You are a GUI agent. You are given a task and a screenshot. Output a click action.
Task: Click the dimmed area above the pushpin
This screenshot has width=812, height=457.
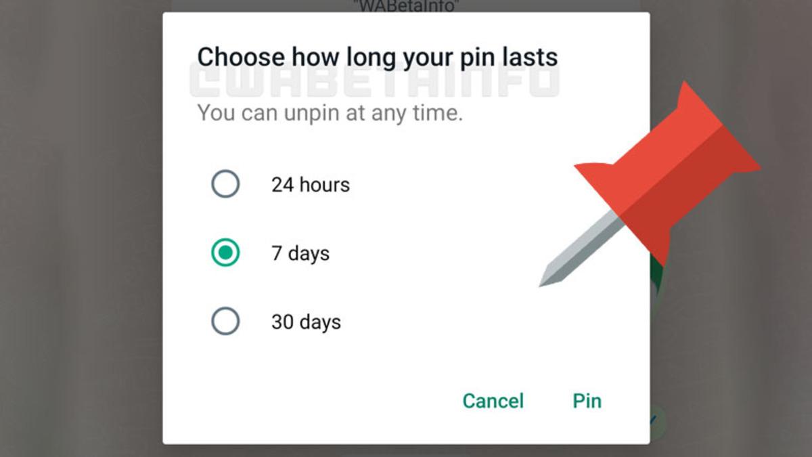click(731, 41)
